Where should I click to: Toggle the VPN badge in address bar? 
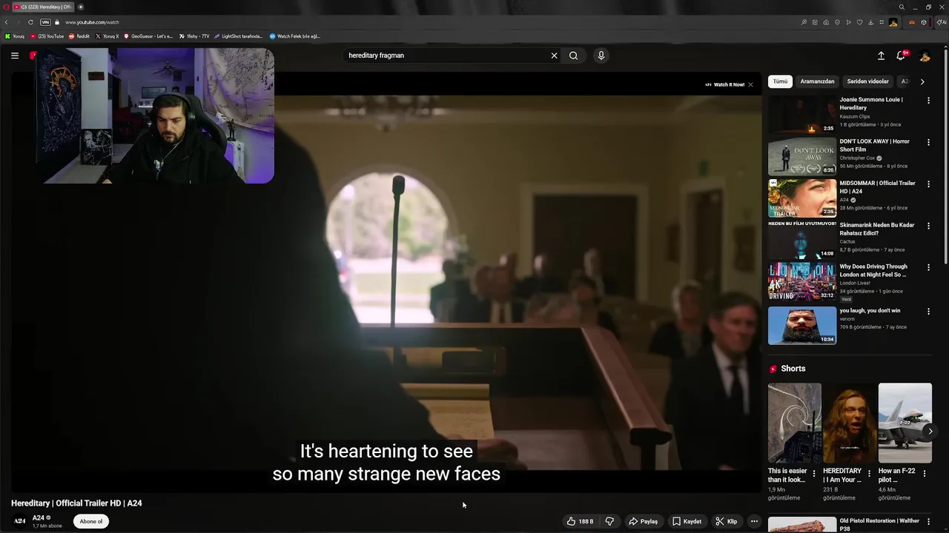(45, 22)
